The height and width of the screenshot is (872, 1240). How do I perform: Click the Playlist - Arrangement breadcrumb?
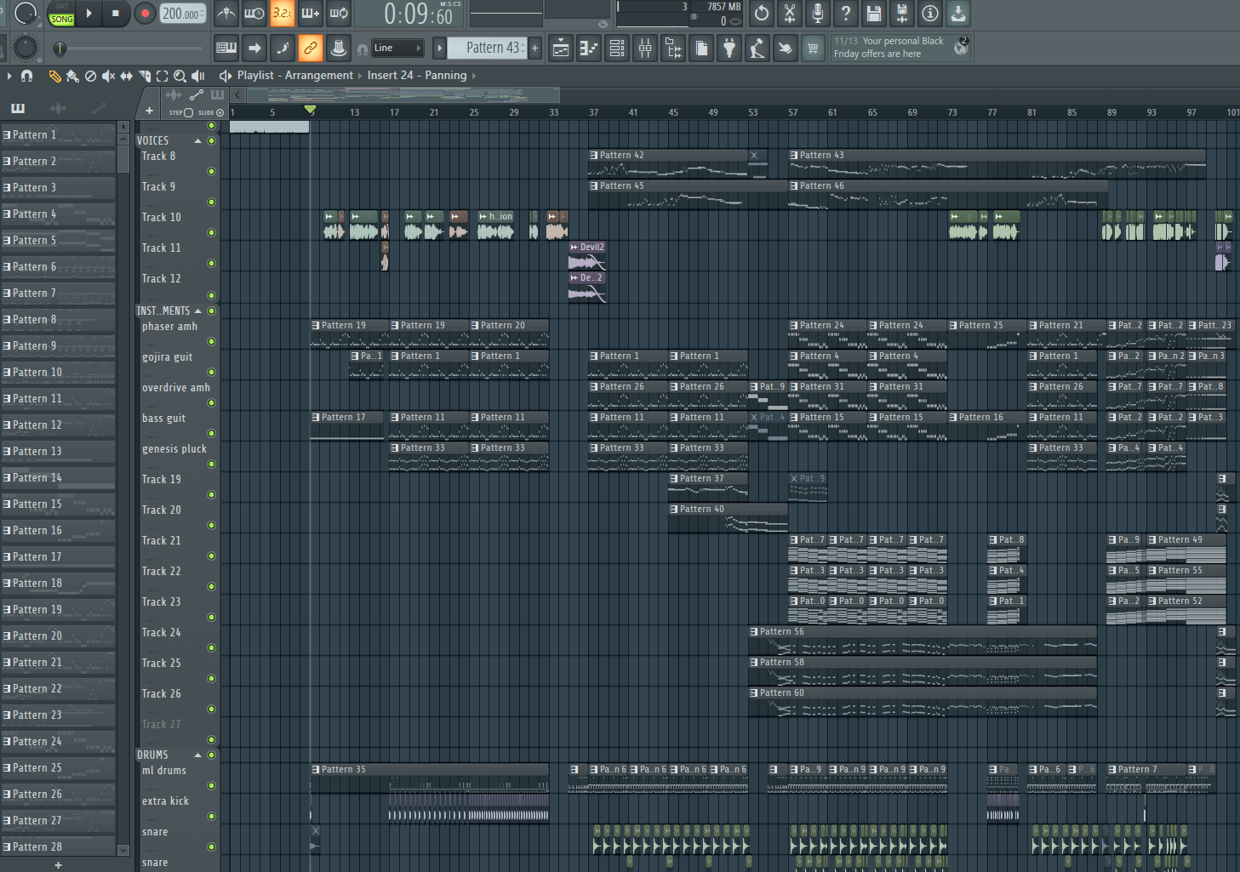click(x=294, y=76)
